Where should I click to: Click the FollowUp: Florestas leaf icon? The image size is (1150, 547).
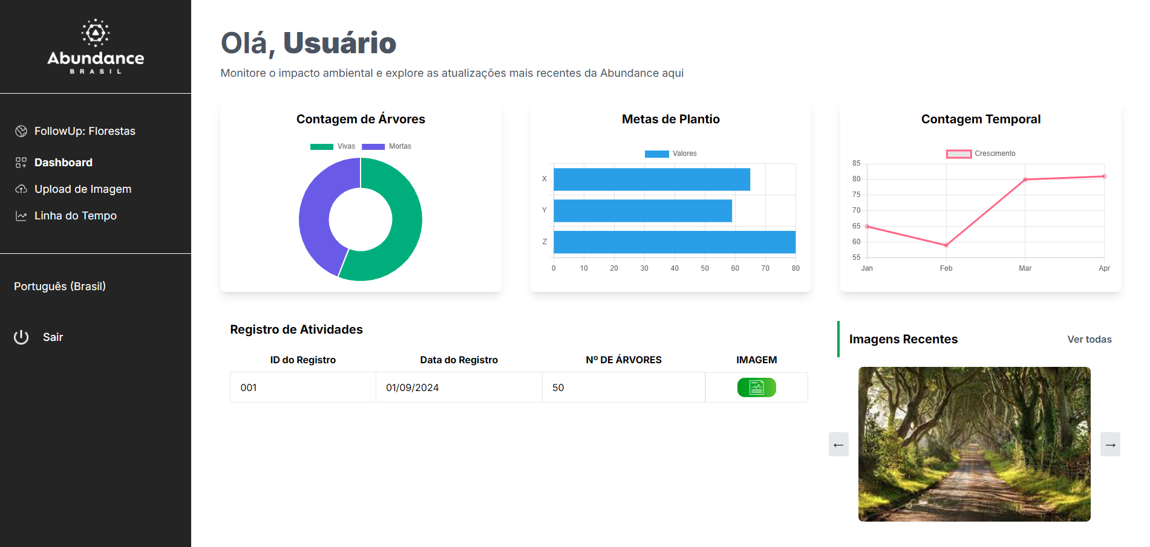point(21,131)
